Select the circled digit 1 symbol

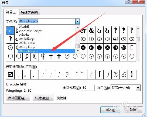91,39
